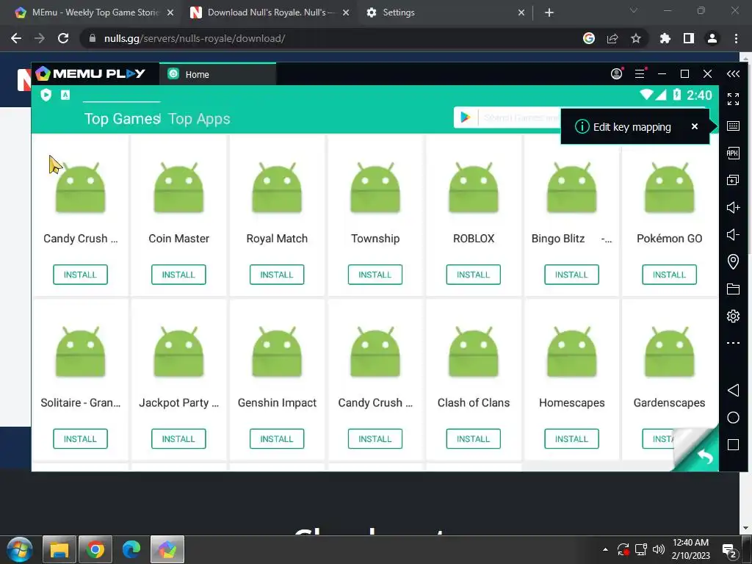Install Royal Match

[x=277, y=275]
